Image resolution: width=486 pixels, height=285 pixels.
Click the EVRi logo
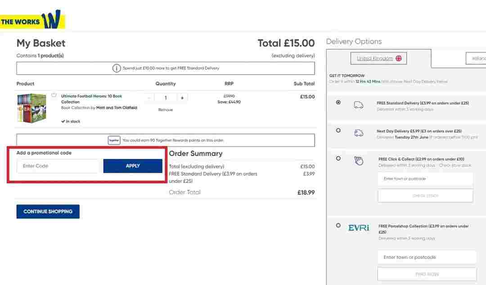coord(359,228)
